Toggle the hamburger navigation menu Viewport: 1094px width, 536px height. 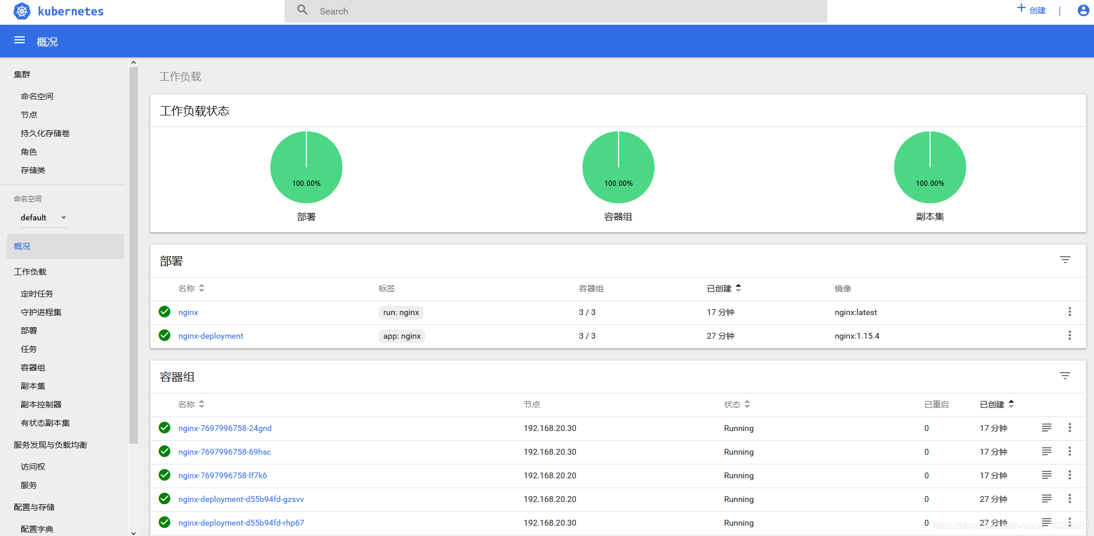pyautogui.click(x=20, y=40)
